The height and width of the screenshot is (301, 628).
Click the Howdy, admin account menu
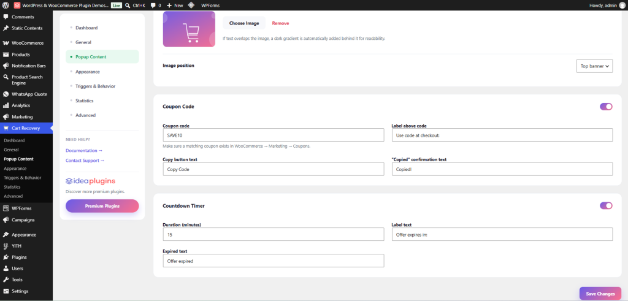pyautogui.click(x=607, y=5)
